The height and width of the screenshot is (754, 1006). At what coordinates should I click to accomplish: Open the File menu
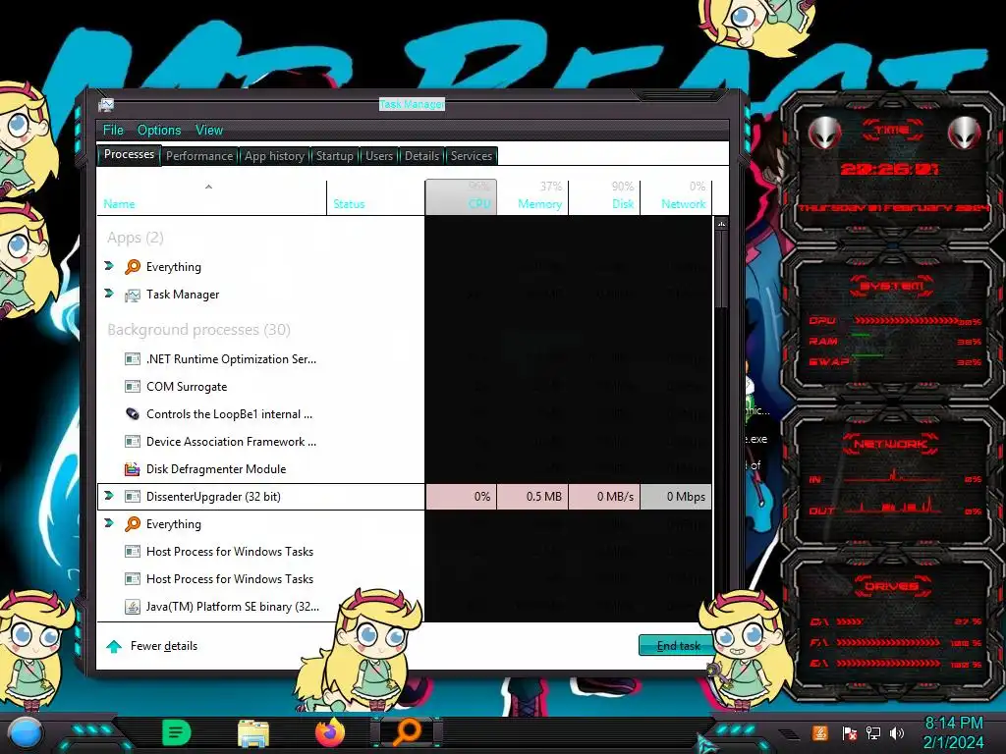113,131
